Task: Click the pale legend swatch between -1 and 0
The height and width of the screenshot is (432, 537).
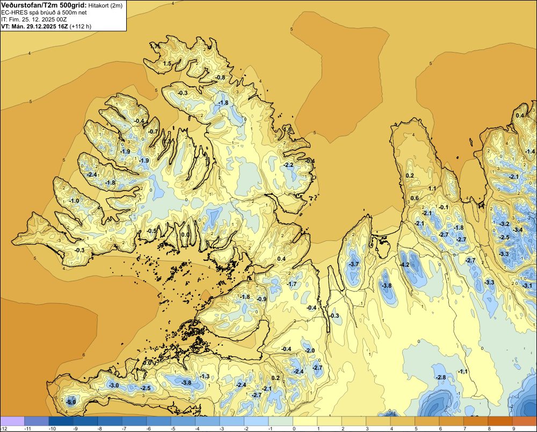Action: point(281,421)
